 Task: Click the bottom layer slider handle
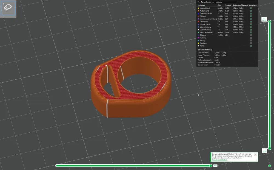(270, 148)
